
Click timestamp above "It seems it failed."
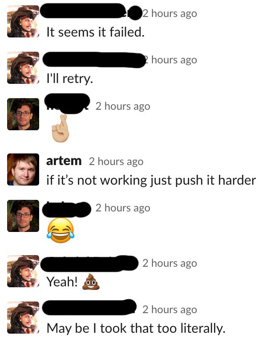(169, 14)
